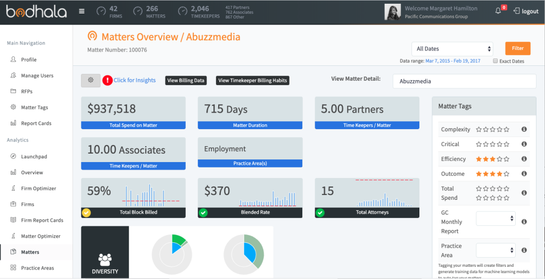Viewport: 545px width, 279px height.
Task: Click the Total Spend on Matter card
Action: [x=134, y=113]
